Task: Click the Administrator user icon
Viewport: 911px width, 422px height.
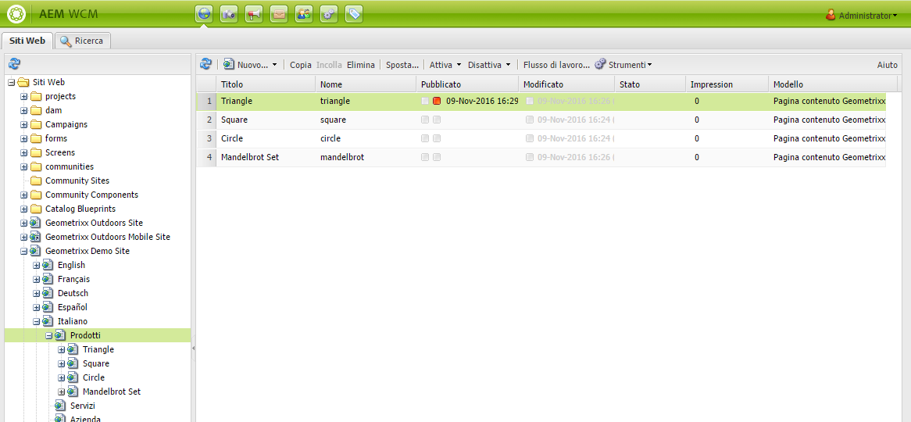Action: pos(831,15)
